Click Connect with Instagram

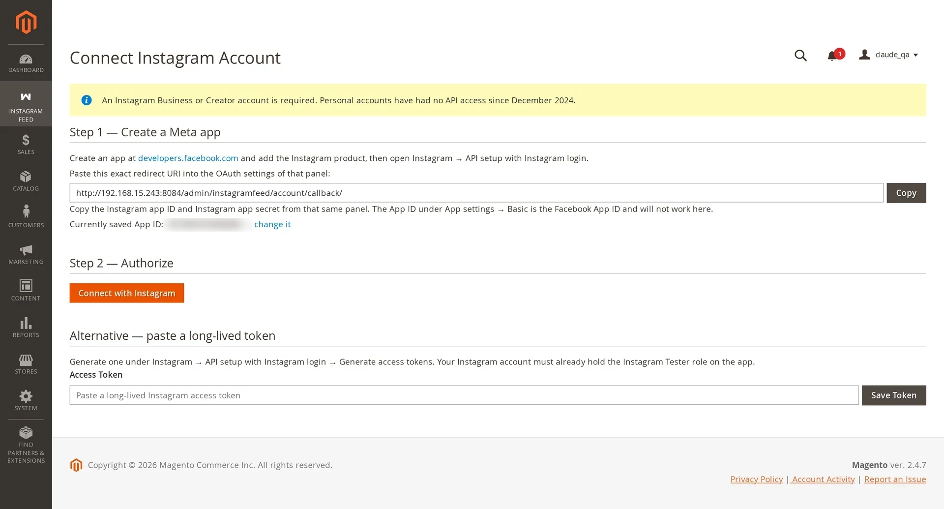127,293
